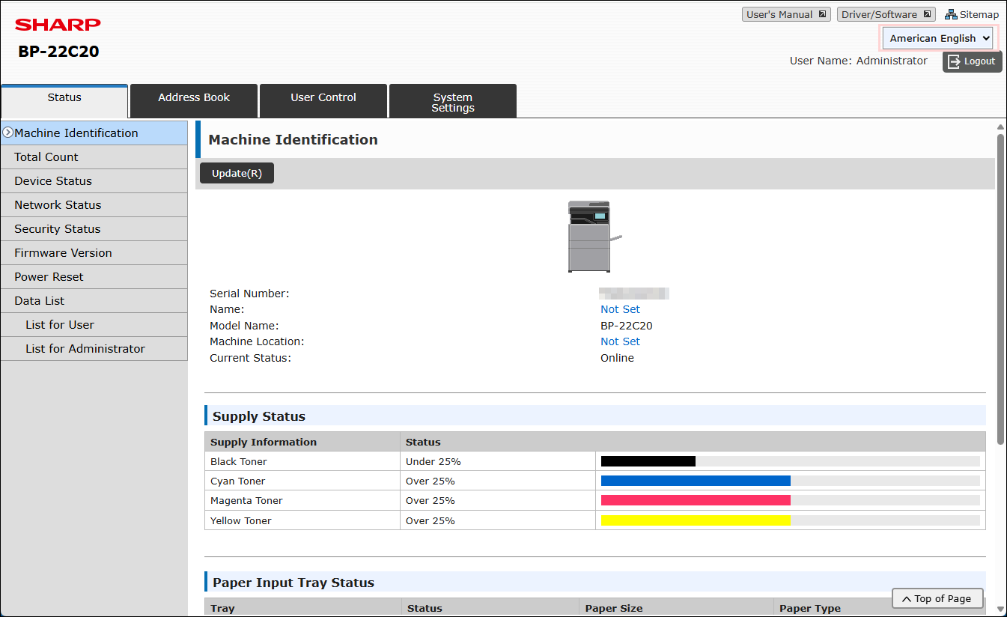Click the 'User Name: Administrator' text
Viewport: 1007px width, 617px height.
[859, 61]
